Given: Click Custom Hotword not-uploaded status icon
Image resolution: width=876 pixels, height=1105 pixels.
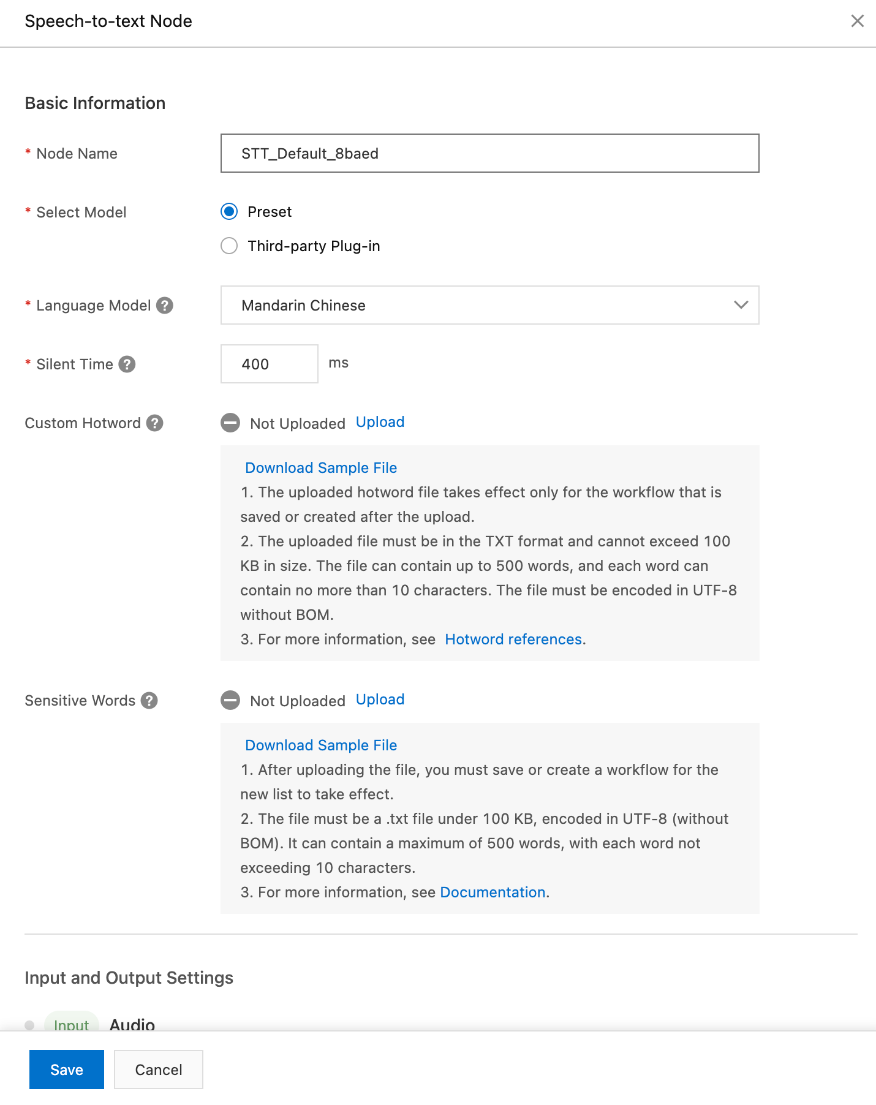Looking at the screenshot, I should [x=230, y=423].
